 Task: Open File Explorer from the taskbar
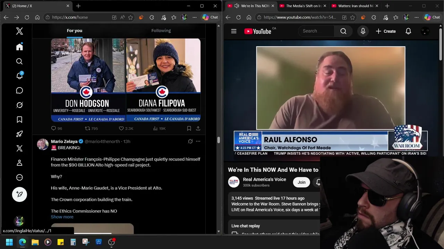(35, 242)
